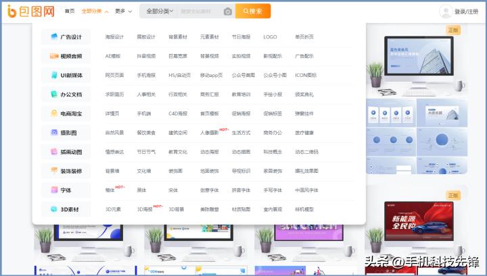
Task: Choose the 教育培训 link
Action: click(x=241, y=94)
